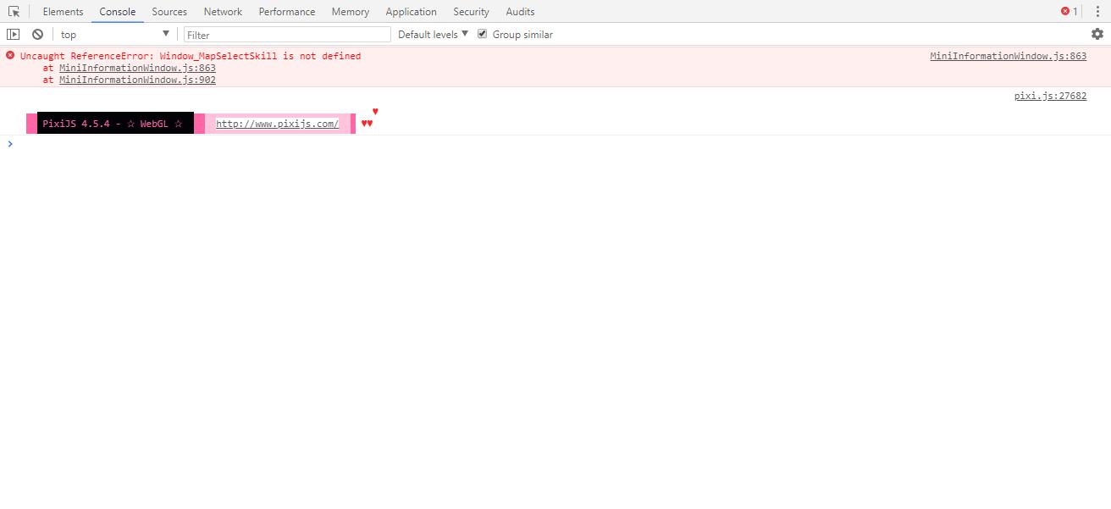Visit the http://www.pixijs.com/ link

[277, 124]
